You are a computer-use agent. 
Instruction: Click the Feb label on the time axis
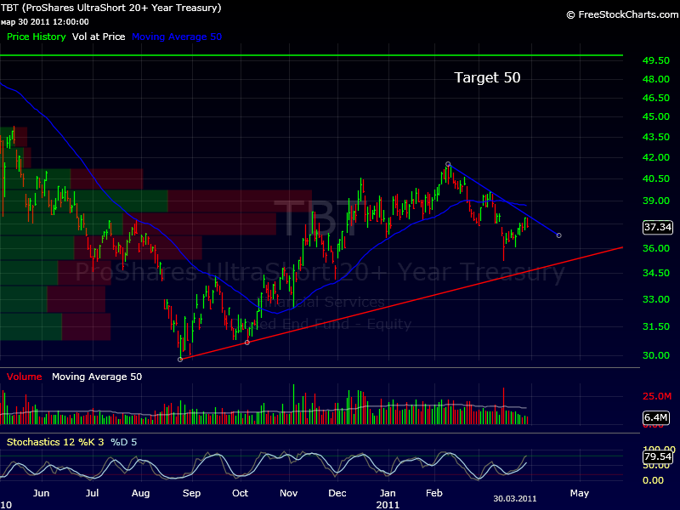434,494
